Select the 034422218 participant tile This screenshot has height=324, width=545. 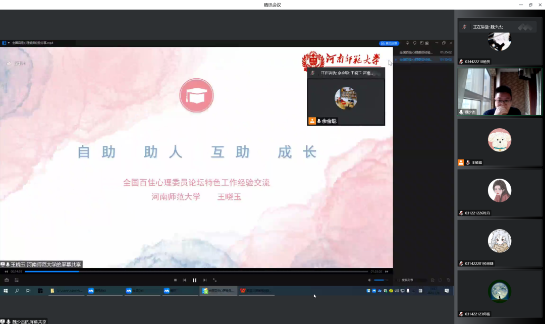pyautogui.click(x=500, y=42)
